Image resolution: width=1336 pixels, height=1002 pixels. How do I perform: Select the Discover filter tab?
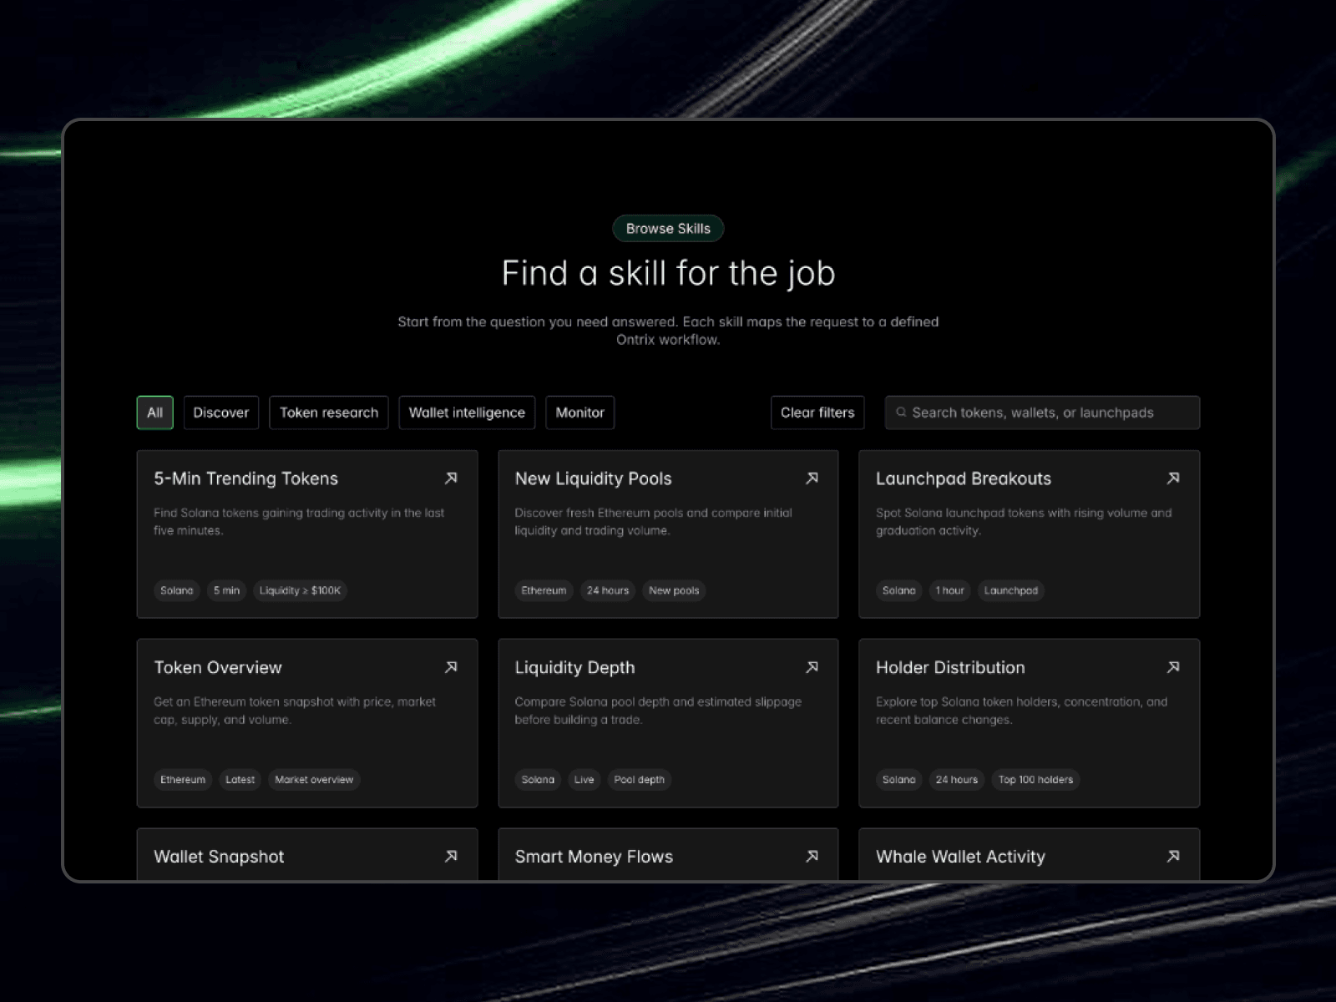tap(221, 412)
